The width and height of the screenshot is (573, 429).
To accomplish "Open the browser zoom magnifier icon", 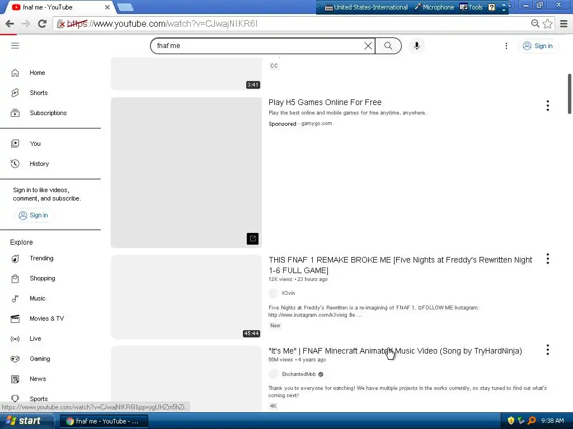I will (x=535, y=23).
